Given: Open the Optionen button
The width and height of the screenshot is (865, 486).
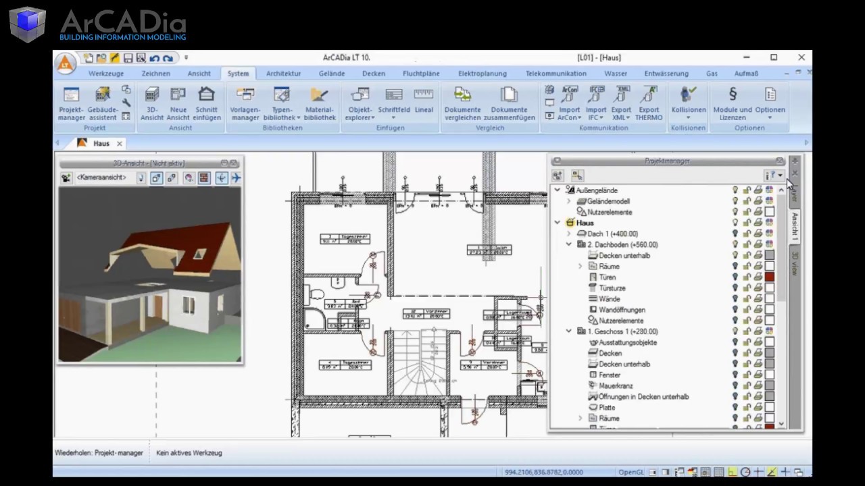Looking at the screenshot, I should pyautogui.click(x=770, y=103).
